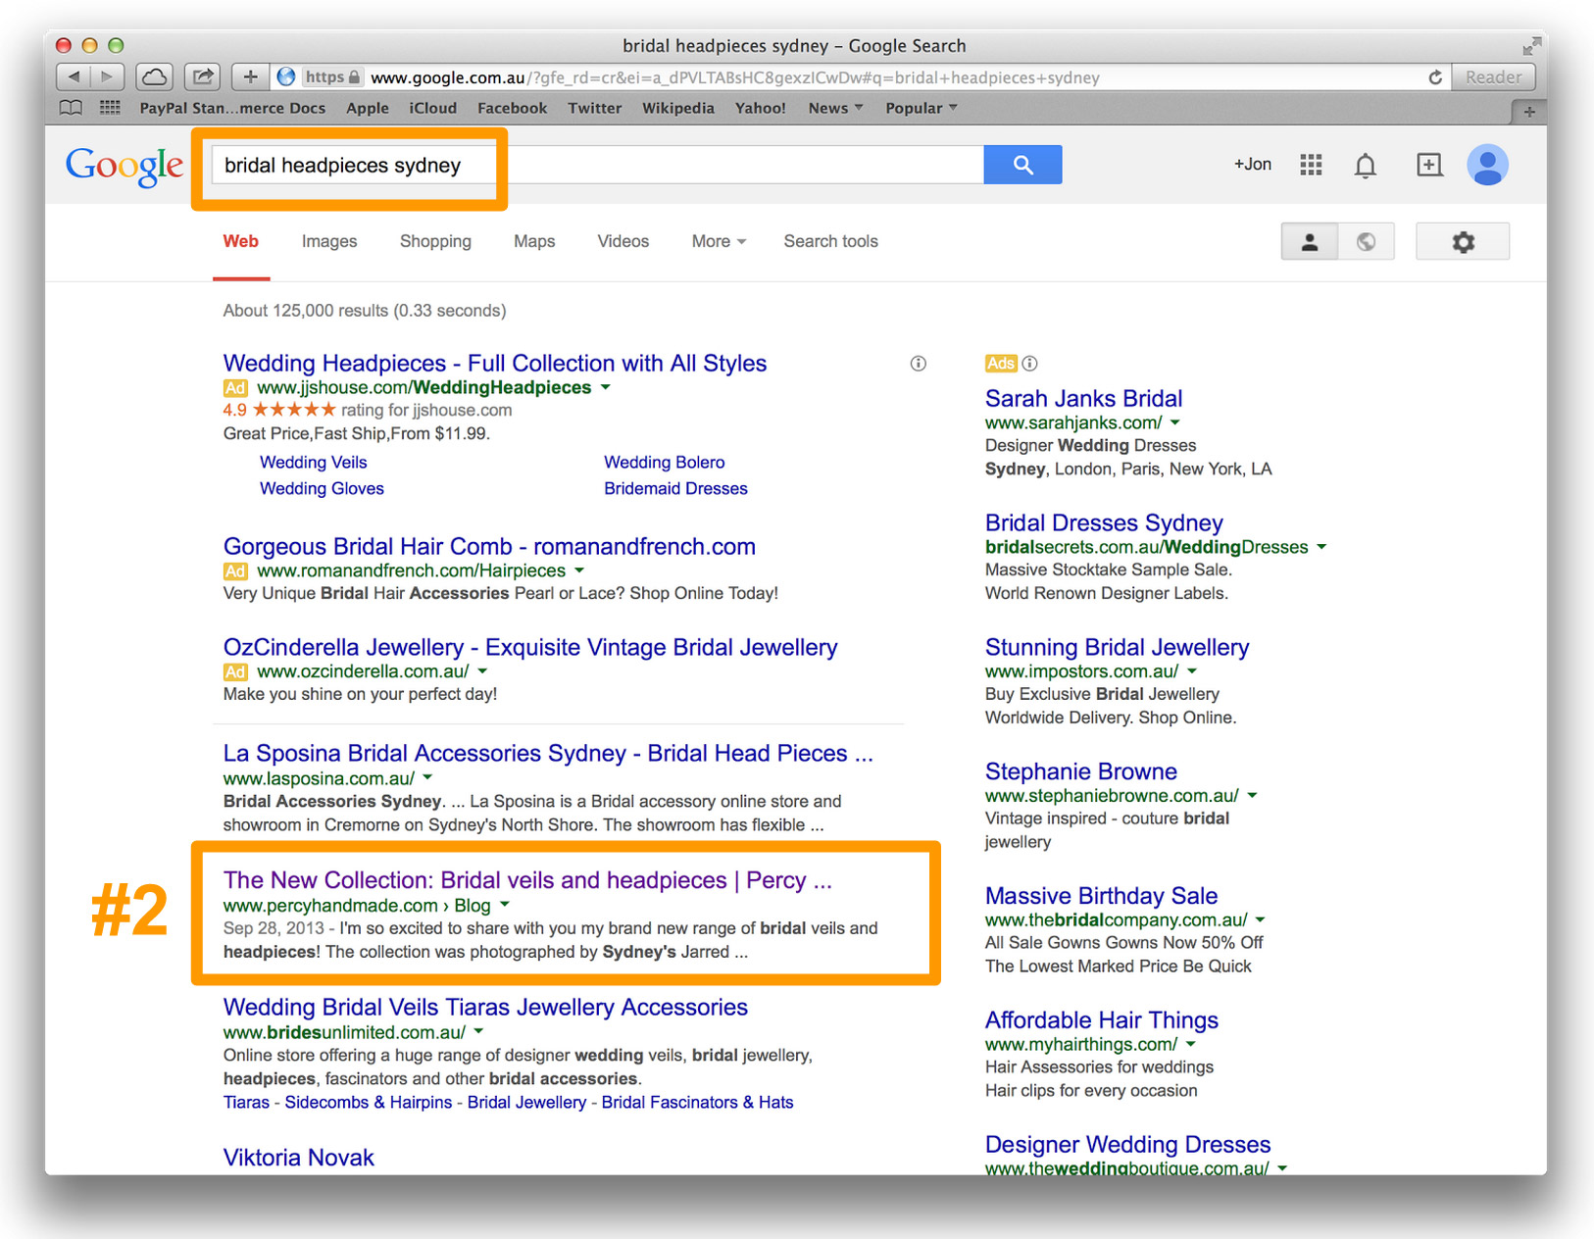Open the Viktoria Novak result
The width and height of the screenshot is (1594, 1239).
tap(299, 1158)
